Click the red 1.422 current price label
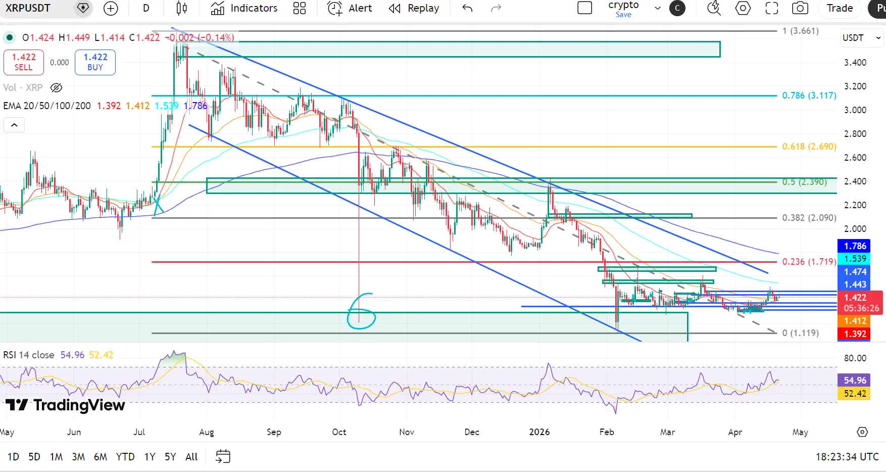Image resolution: width=886 pixels, height=472 pixels. (x=860, y=303)
